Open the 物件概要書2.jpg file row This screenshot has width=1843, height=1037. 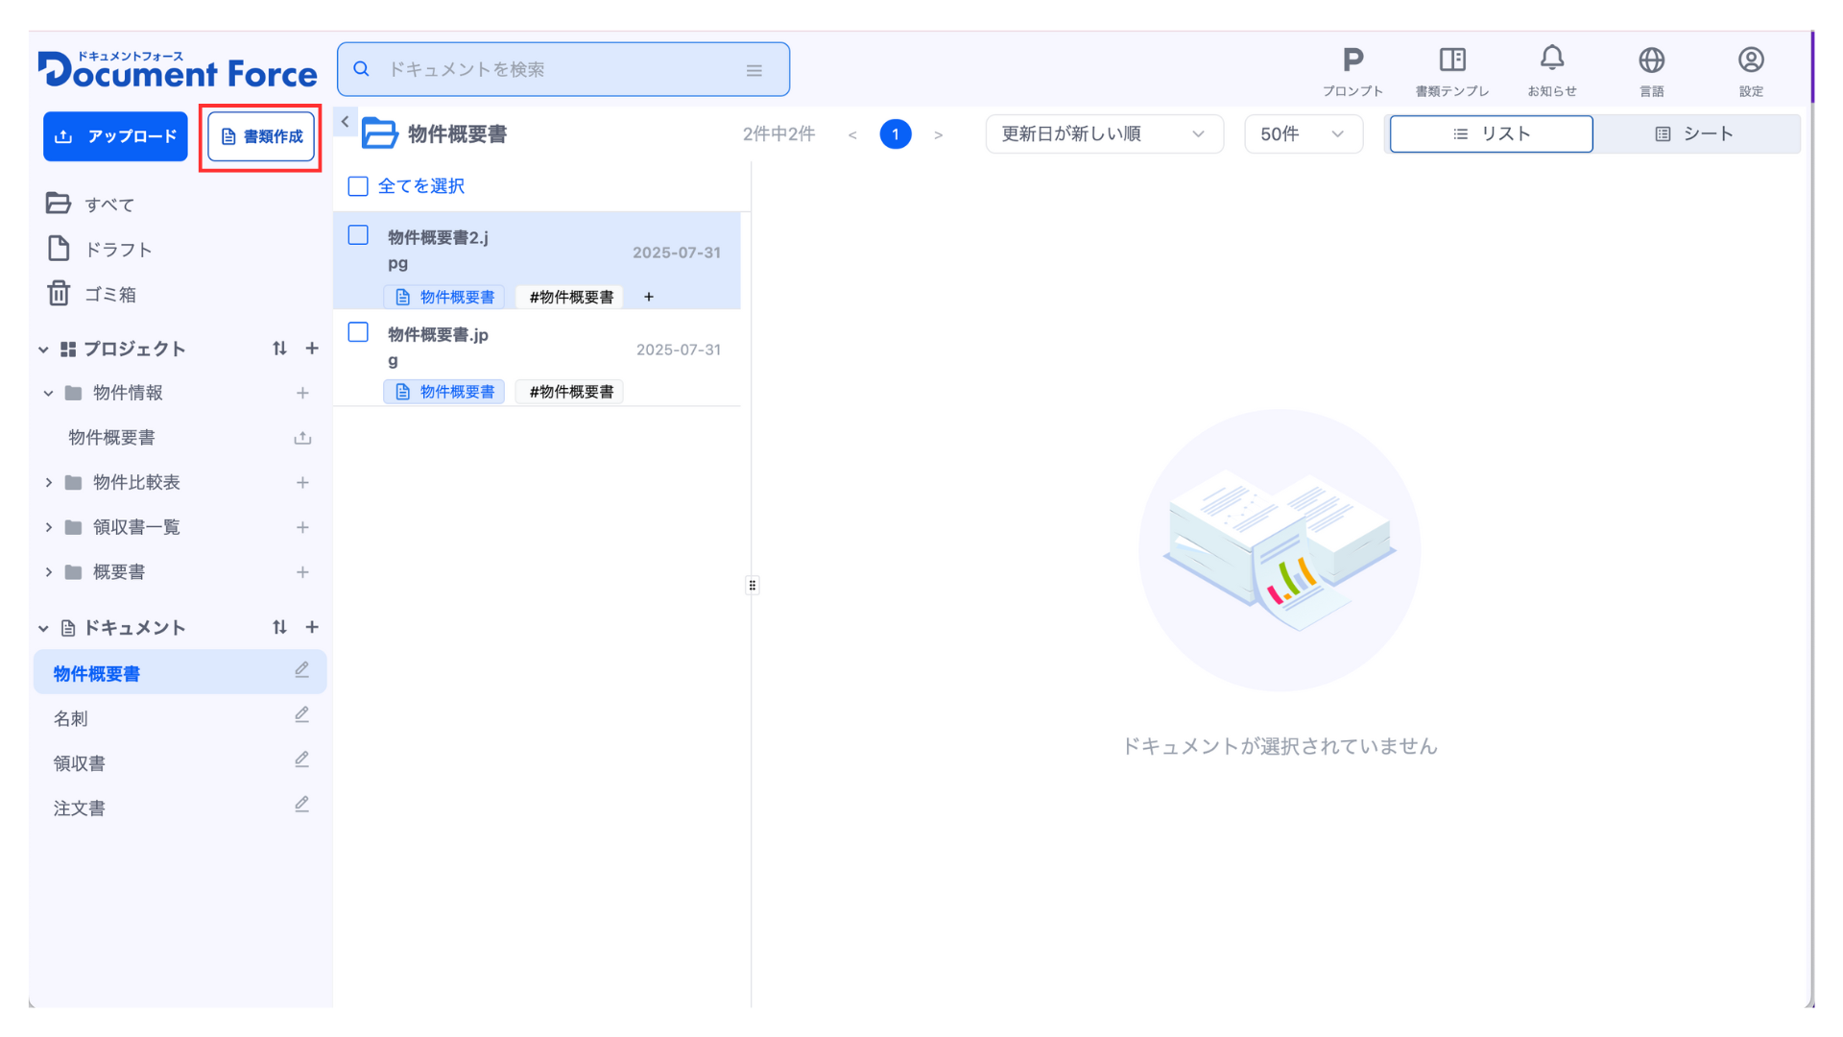(538, 260)
